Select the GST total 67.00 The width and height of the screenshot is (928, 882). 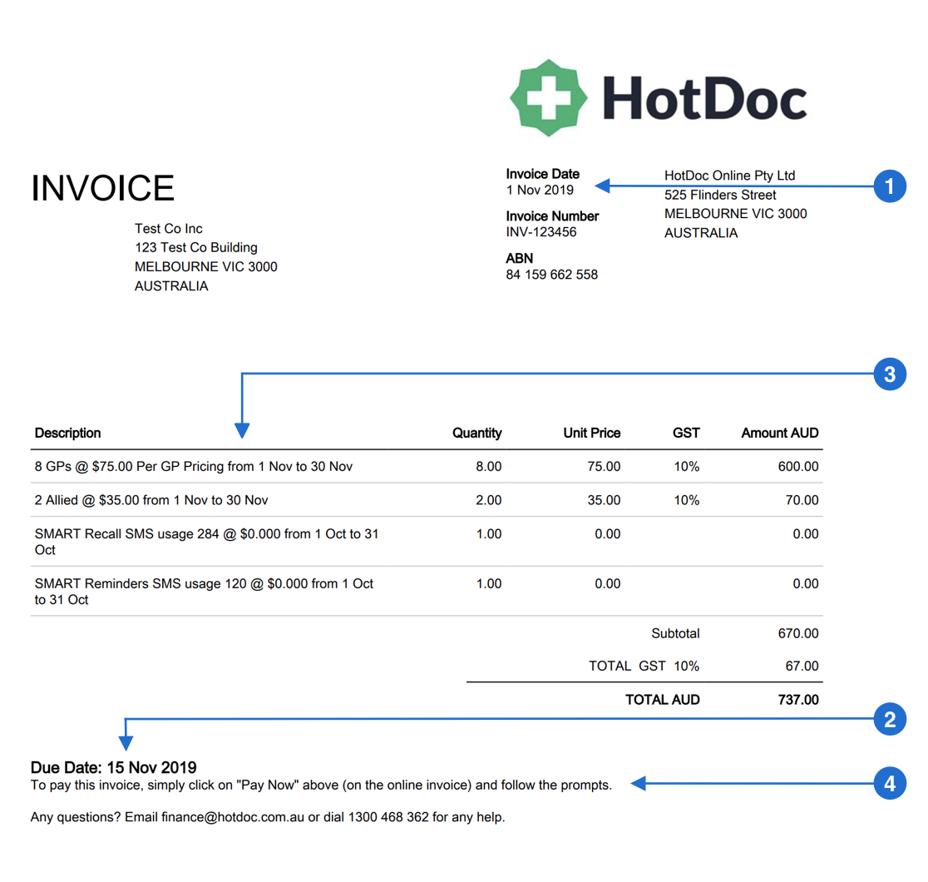tap(802, 666)
